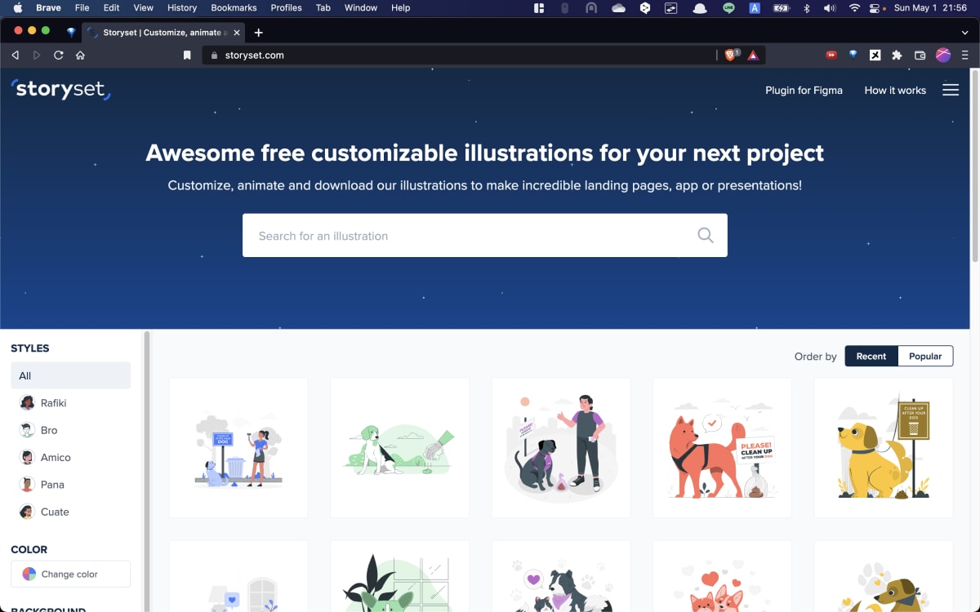Open a new tab with plus

(x=258, y=33)
